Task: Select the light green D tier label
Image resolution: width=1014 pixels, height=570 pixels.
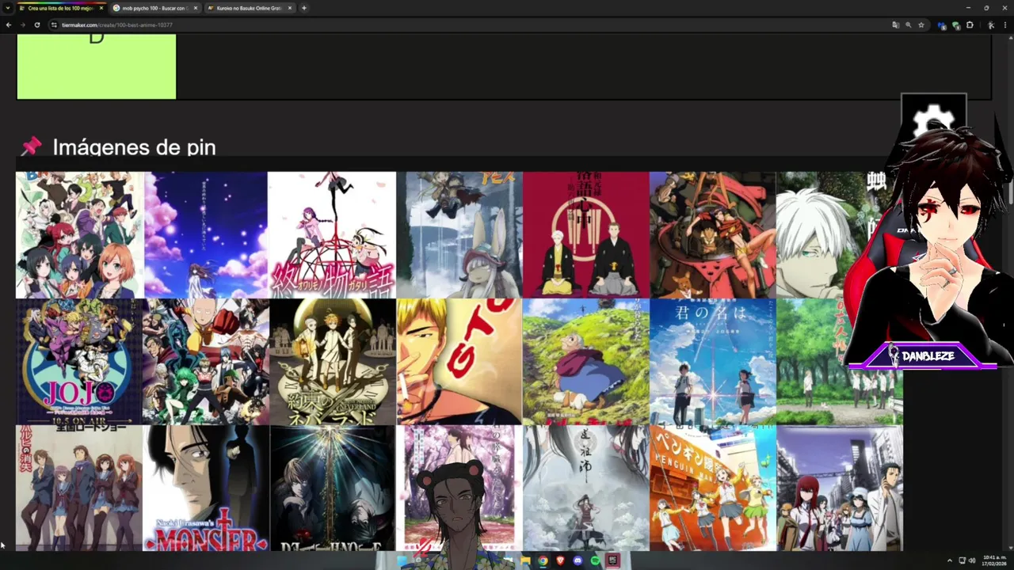Action: [x=96, y=66]
